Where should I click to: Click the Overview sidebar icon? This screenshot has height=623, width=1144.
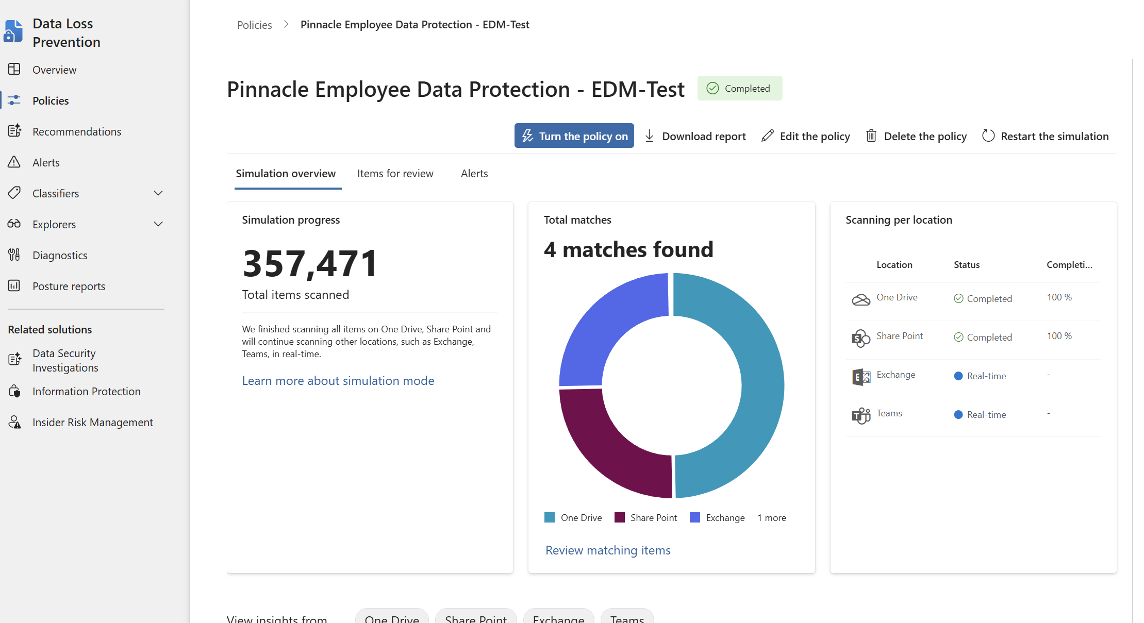[x=14, y=69]
